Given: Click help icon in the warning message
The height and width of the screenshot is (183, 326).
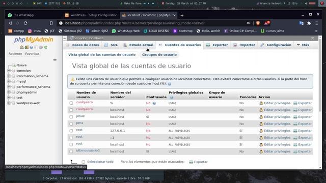Looking at the screenshot, I should pos(170,84).
